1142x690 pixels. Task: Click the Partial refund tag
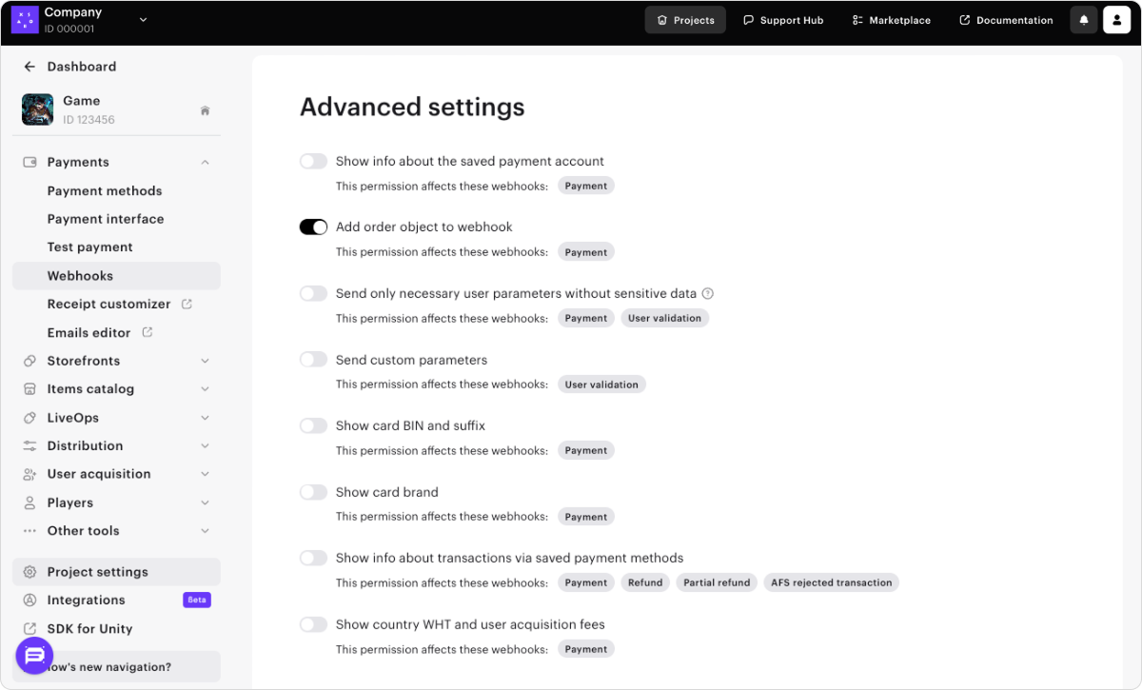(x=717, y=582)
